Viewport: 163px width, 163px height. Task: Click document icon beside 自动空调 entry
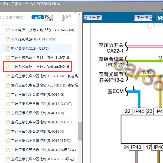point(8,67)
